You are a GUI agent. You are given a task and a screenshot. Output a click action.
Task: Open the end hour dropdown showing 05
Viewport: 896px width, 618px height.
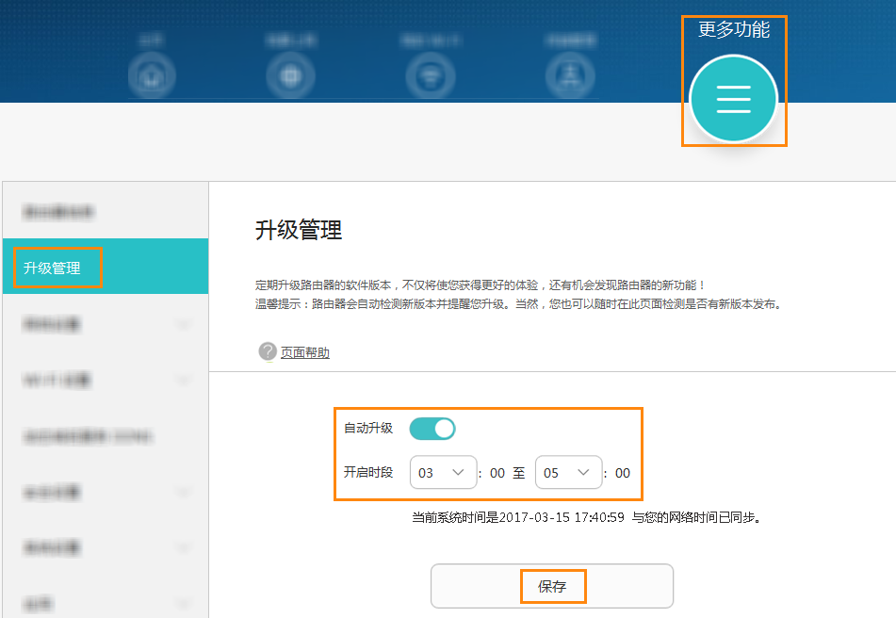coord(568,473)
